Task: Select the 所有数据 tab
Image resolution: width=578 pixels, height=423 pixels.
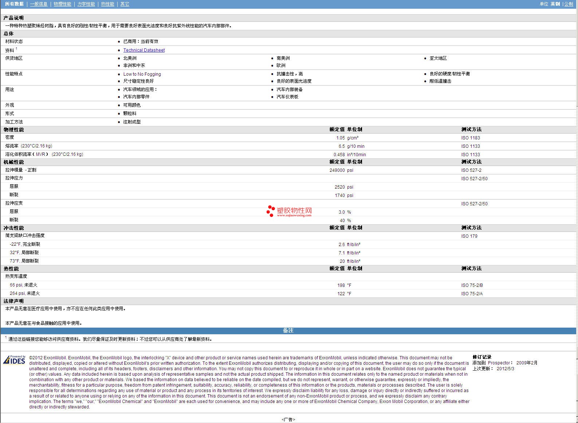Action: [x=14, y=4]
